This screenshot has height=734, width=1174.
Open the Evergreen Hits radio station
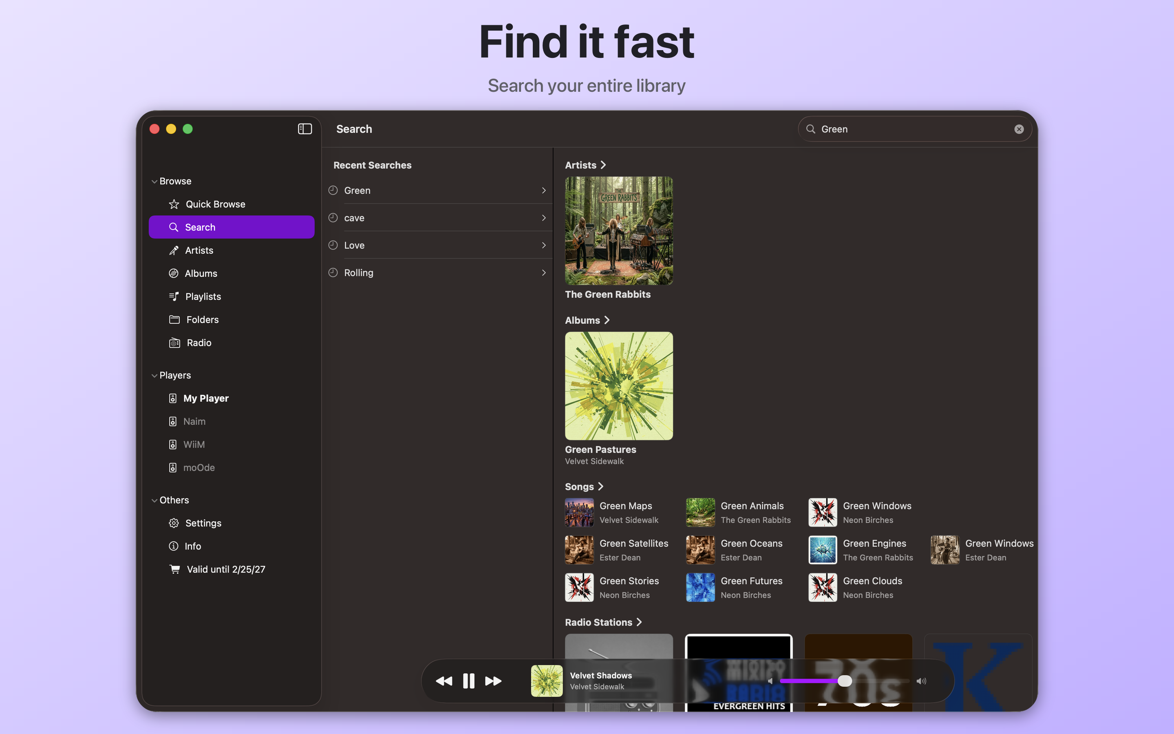(x=738, y=673)
